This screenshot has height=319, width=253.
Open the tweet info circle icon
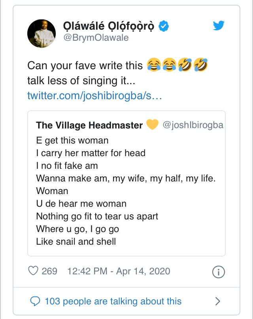pyautogui.click(x=219, y=272)
